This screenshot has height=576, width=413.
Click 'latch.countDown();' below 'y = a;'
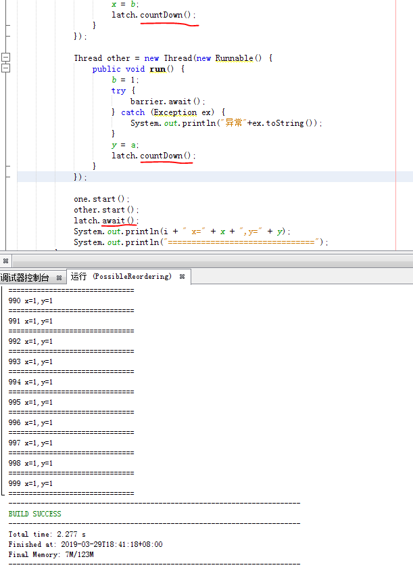[x=153, y=156]
